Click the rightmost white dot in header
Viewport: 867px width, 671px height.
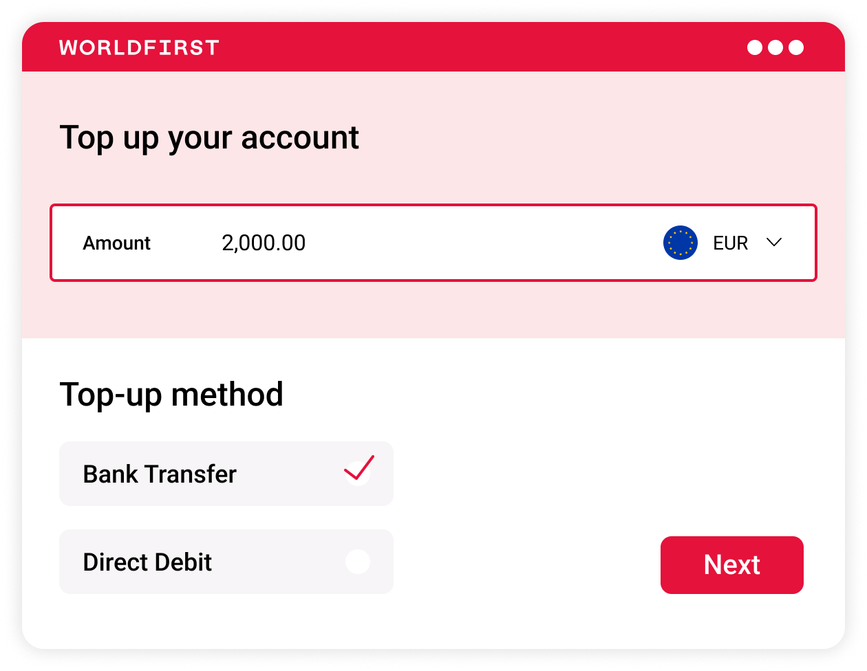[796, 47]
